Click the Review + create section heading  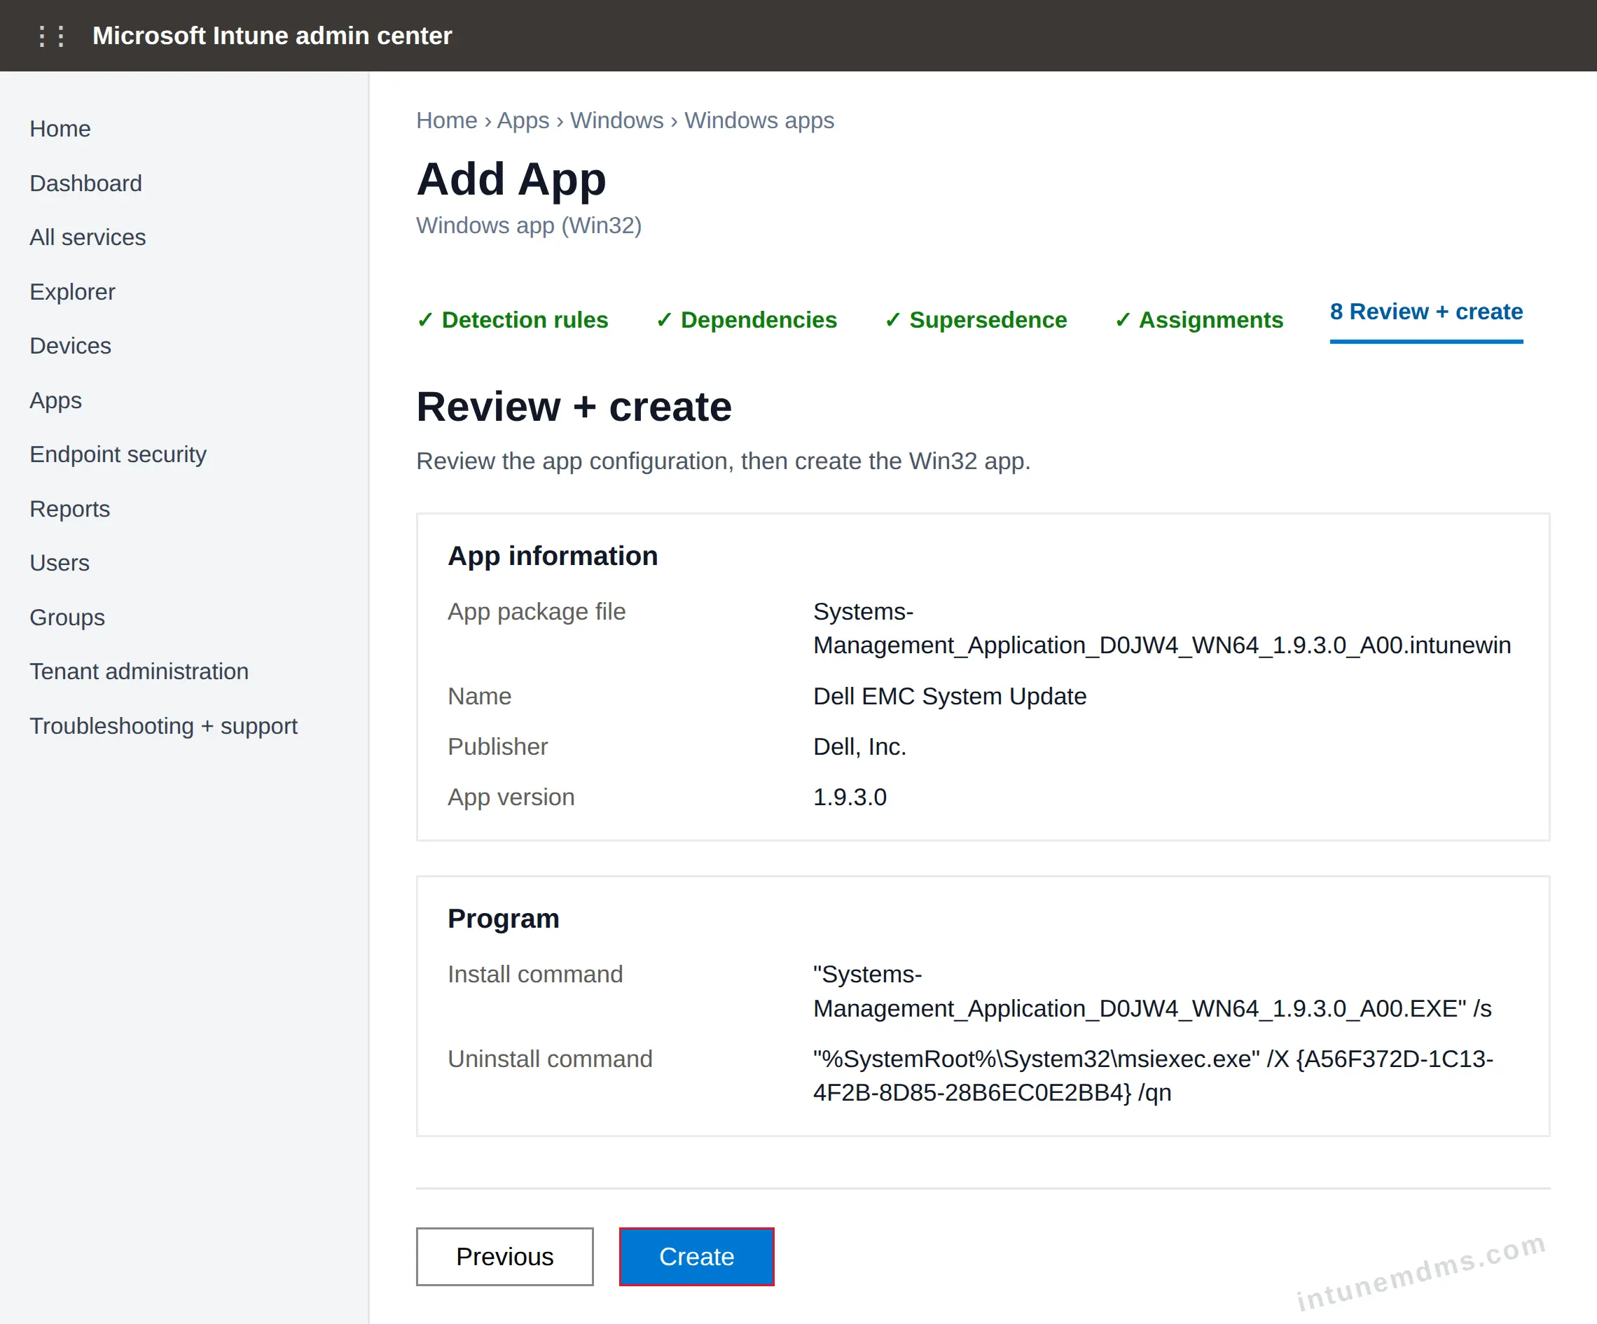point(574,407)
